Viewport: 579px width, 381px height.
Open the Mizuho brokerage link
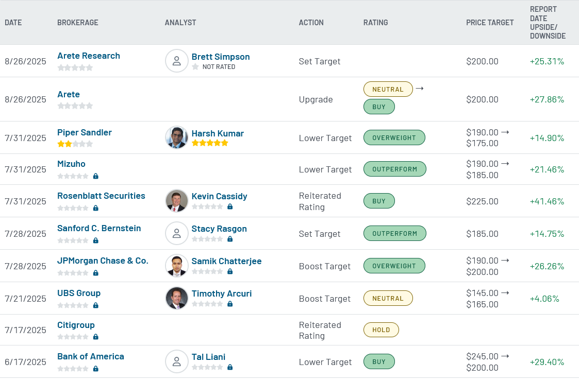[71, 164]
